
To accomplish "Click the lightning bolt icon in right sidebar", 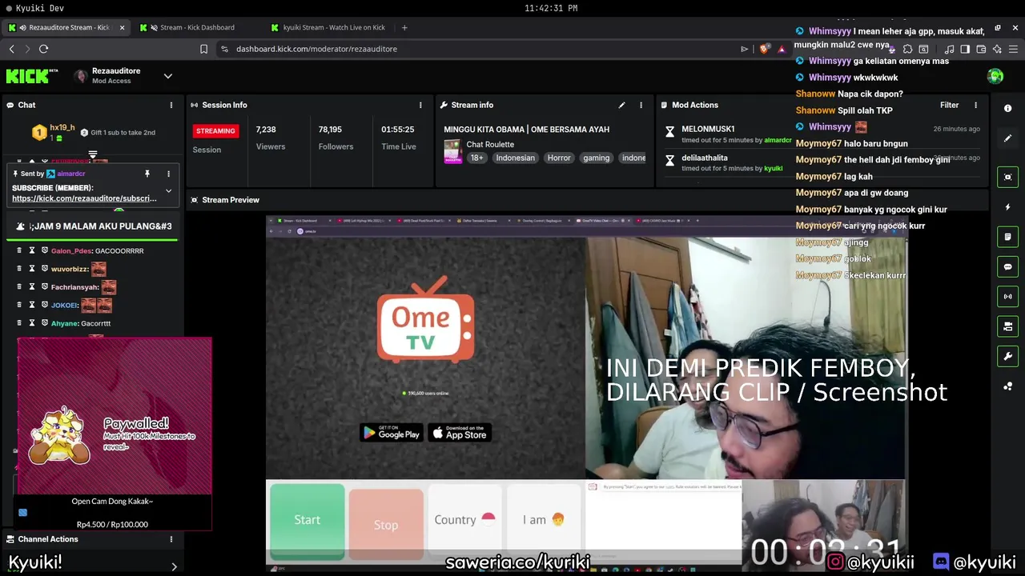I will (x=1007, y=207).
